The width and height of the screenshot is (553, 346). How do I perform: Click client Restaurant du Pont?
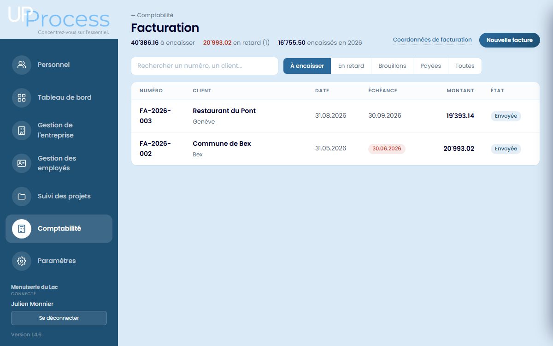coord(224,111)
